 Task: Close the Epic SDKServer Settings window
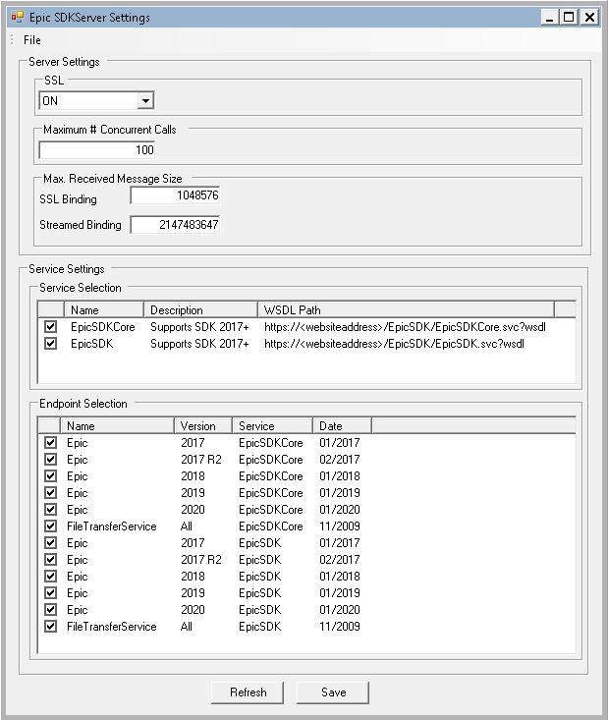(x=589, y=18)
